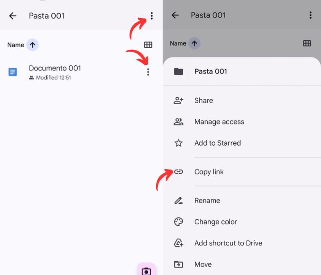Click three-dot menu in right panel header
The width and height of the screenshot is (321, 275).
point(310,15)
